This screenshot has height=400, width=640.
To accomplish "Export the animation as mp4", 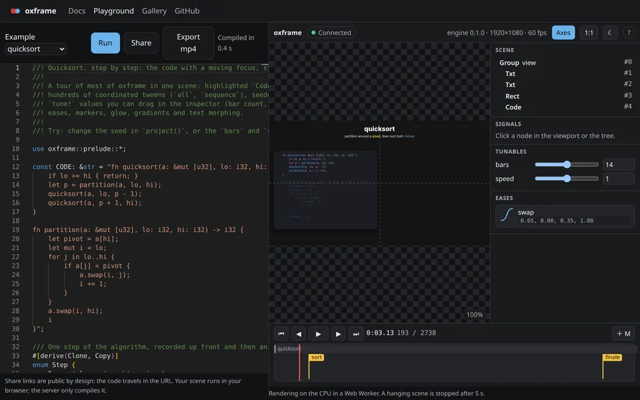I will click(188, 43).
